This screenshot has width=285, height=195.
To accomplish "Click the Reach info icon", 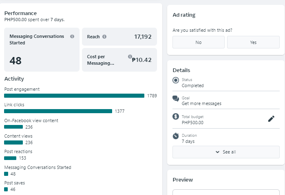I will click(x=104, y=37).
